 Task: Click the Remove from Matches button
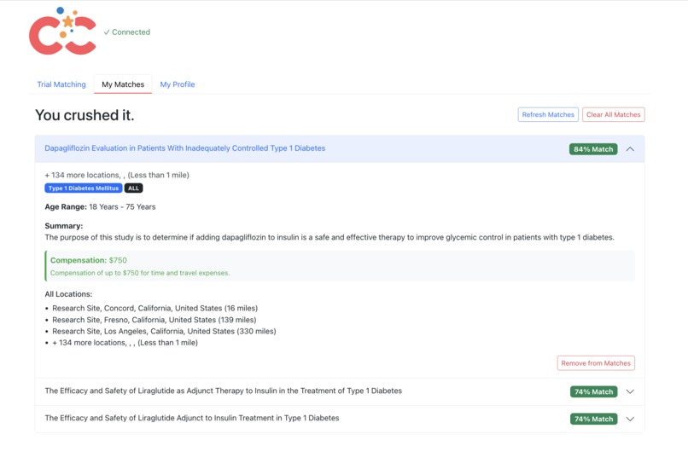(x=596, y=363)
